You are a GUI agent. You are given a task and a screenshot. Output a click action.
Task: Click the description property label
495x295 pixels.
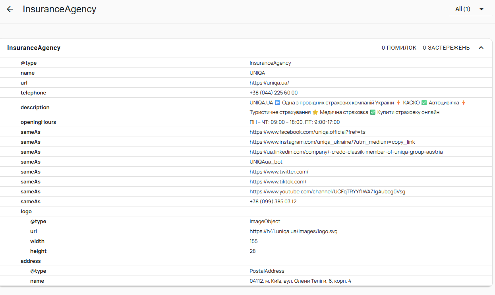point(35,107)
